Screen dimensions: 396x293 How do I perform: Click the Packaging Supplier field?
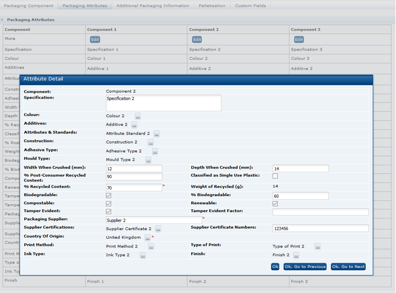[x=154, y=220]
